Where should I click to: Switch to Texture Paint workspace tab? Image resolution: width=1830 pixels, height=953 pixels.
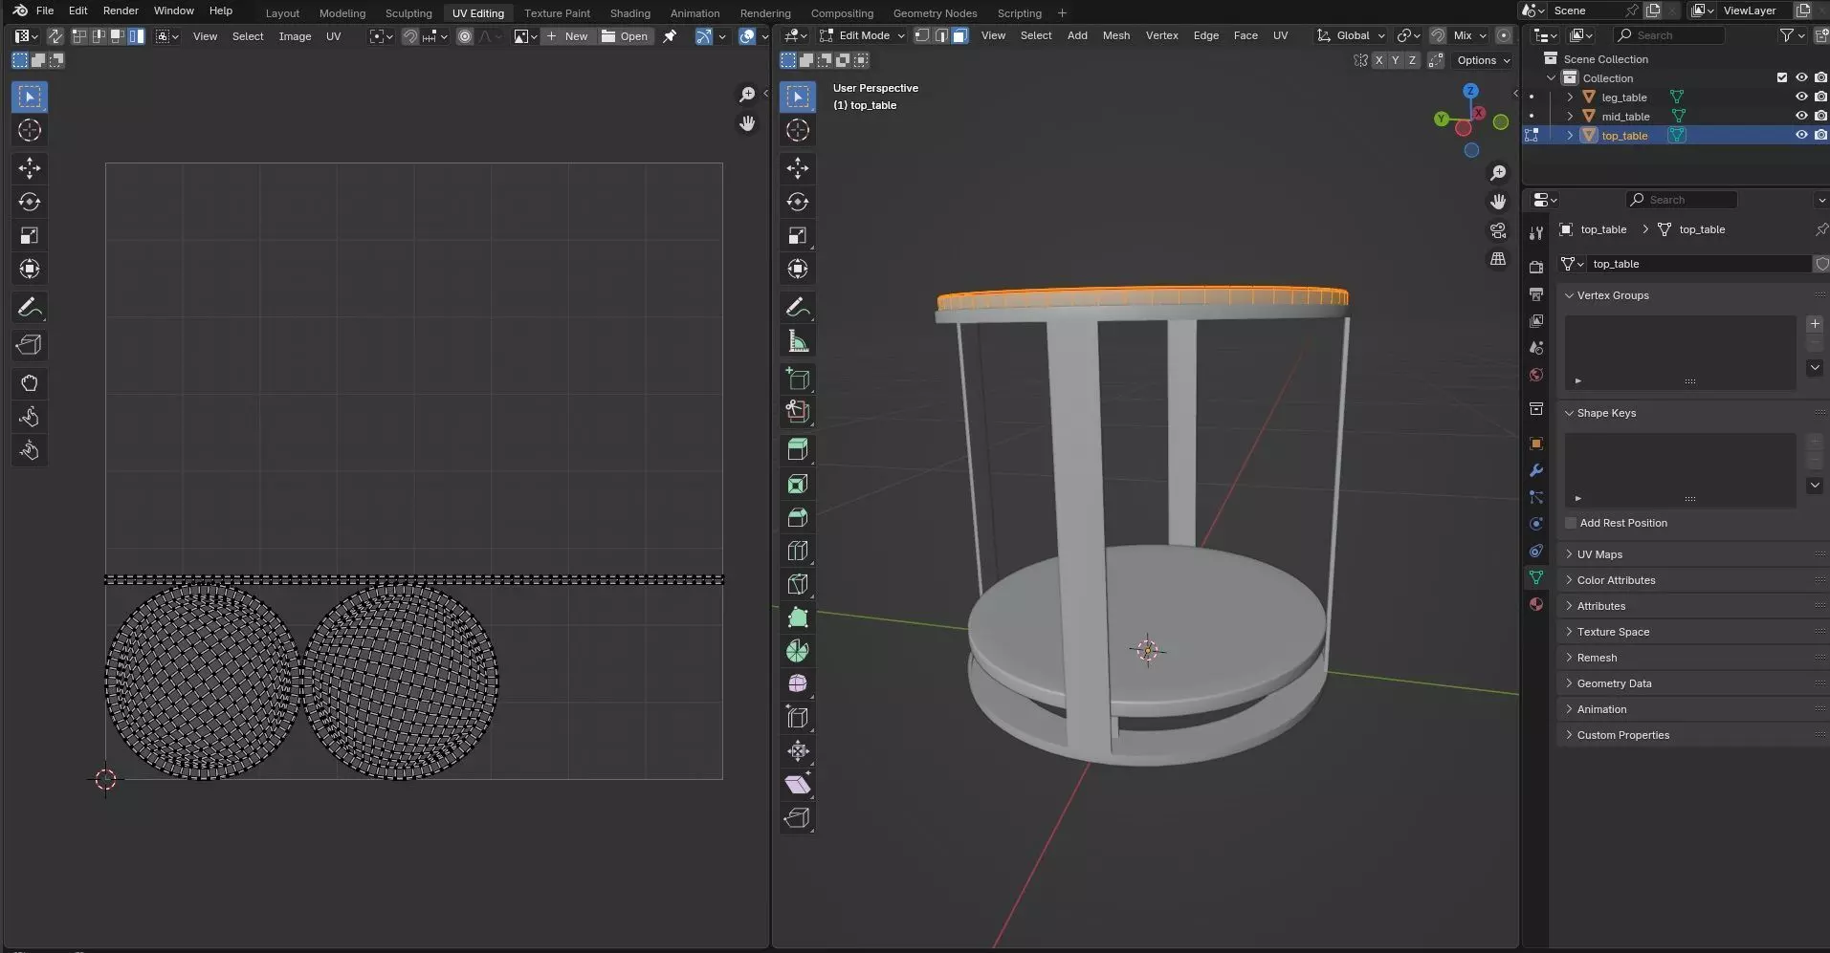(557, 13)
